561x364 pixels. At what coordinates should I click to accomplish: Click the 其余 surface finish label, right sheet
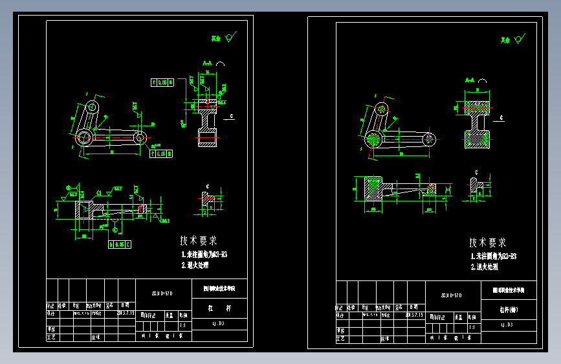(505, 41)
